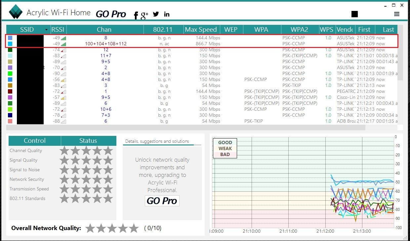The image size is (410, 241).
Task: Click the GO Pro upgrade button in details panel
Action: pos(162,201)
